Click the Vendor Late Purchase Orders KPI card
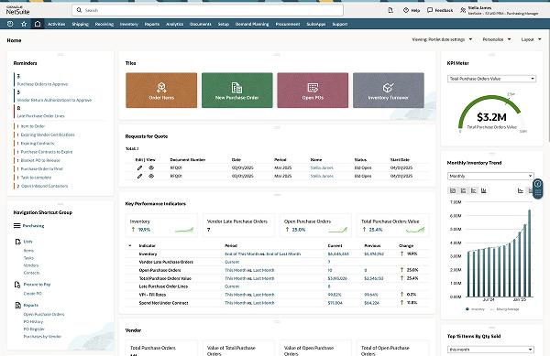 coord(238,225)
